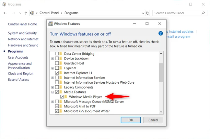Click the Forward arrow in Programs window
210x139 pixels.
(14, 13)
